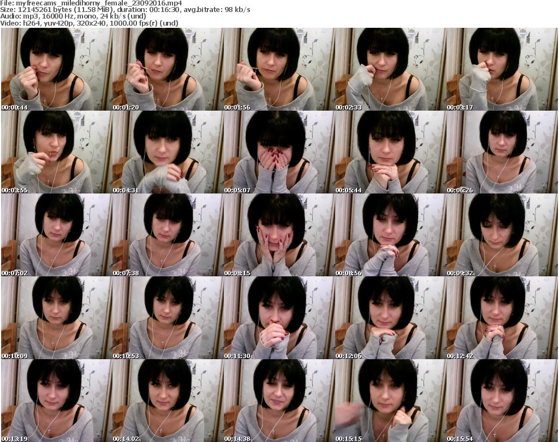Open the frame at 00:05:07
559x442 pixels.
pos(278,152)
